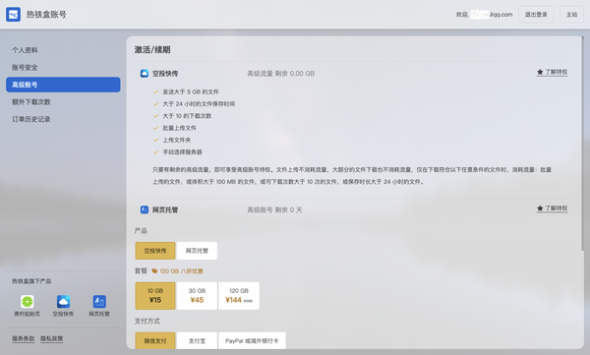The width and height of the screenshot is (590, 355).
Task: Click 上传文件夹 item
Action: [176, 140]
